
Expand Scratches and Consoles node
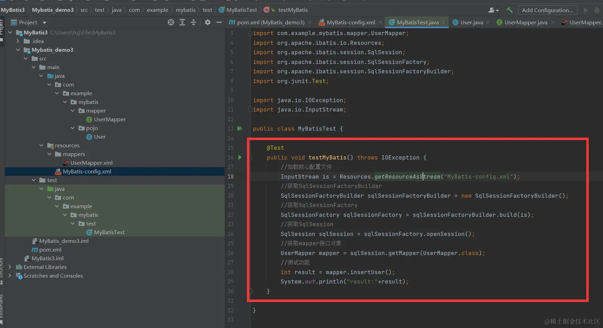coord(10,276)
